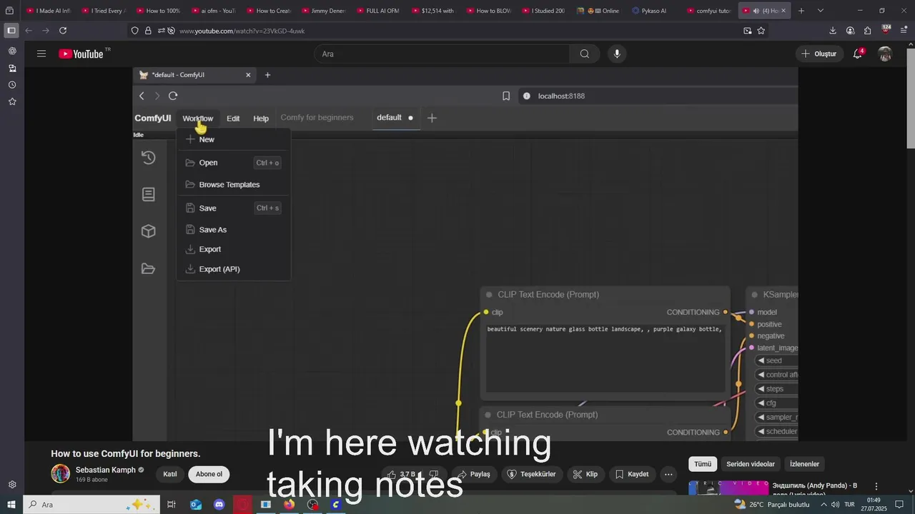Choose Export in the Workflow menu
This screenshot has width=915, height=514.
(233, 249)
